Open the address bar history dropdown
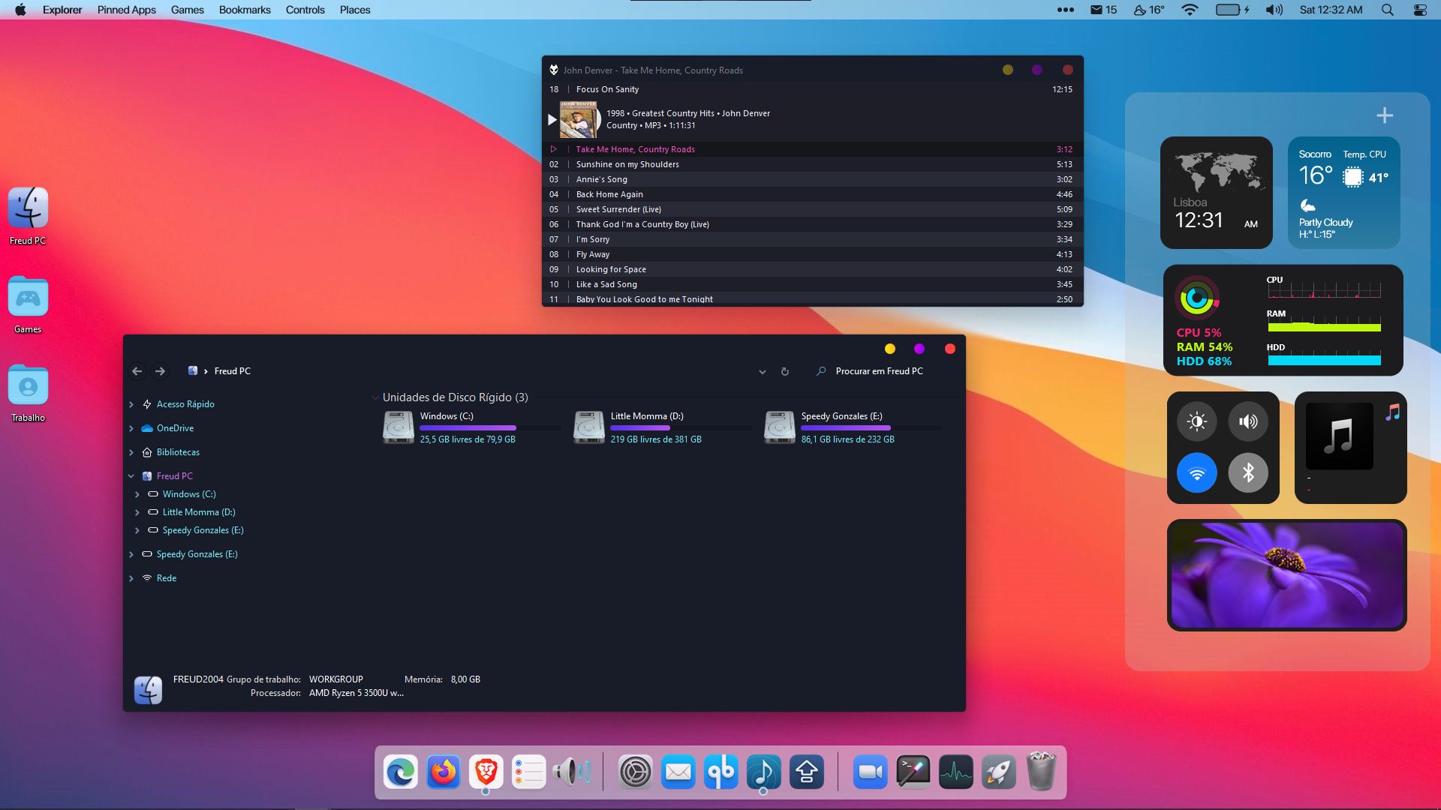 click(762, 371)
